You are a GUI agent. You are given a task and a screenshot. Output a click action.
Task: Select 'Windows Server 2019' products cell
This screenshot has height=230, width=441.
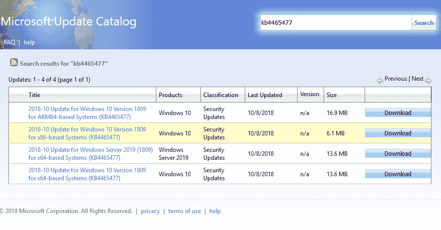click(x=173, y=154)
